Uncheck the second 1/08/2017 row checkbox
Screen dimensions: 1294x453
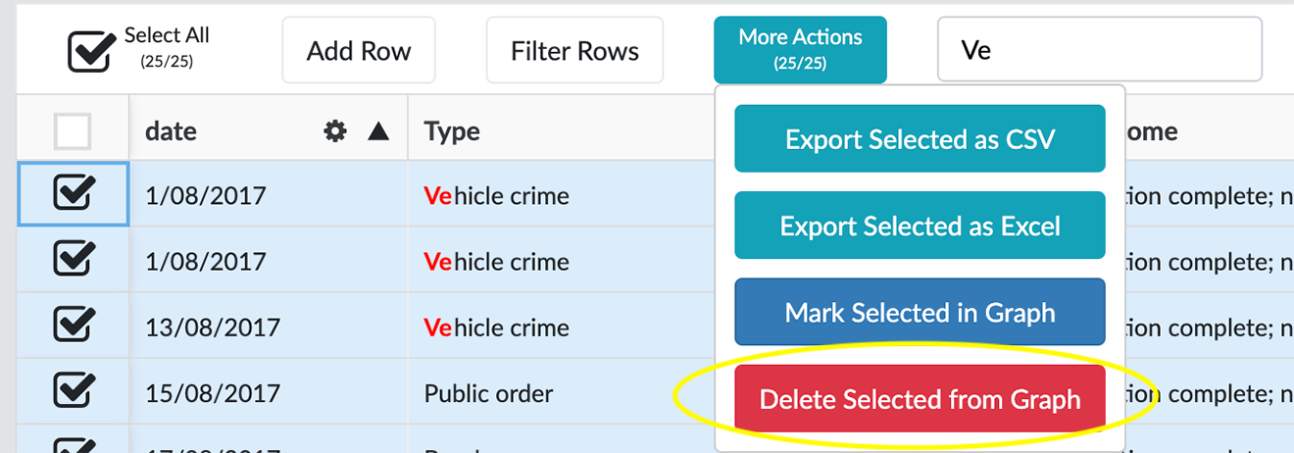tap(73, 260)
